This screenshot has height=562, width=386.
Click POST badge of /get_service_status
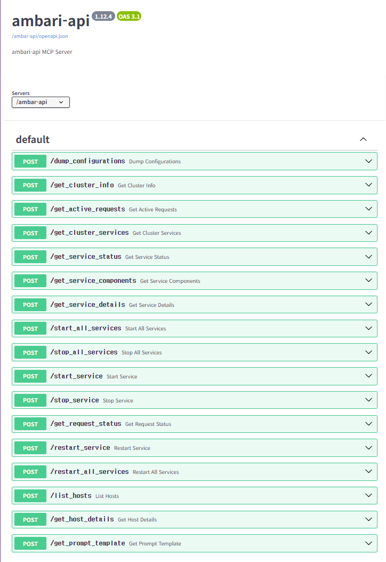pyautogui.click(x=30, y=257)
